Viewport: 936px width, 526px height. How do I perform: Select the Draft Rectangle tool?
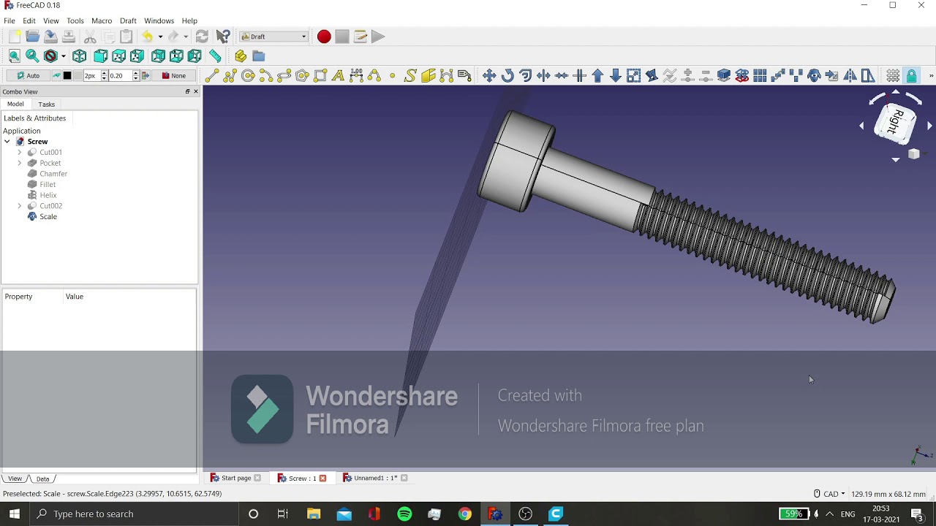click(320, 76)
